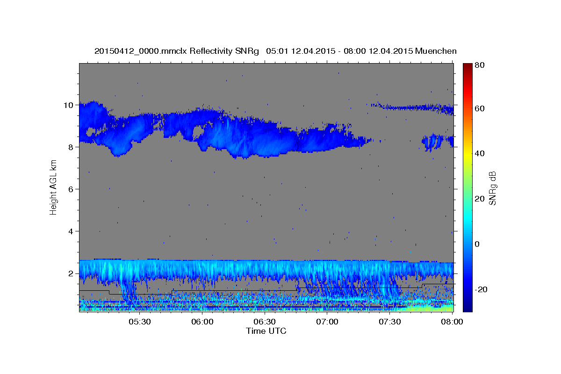Image resolution: width=561 pixels, height=374 pixels.
Task: Click the 07:30 time tick label
Action: pos(389,322)
